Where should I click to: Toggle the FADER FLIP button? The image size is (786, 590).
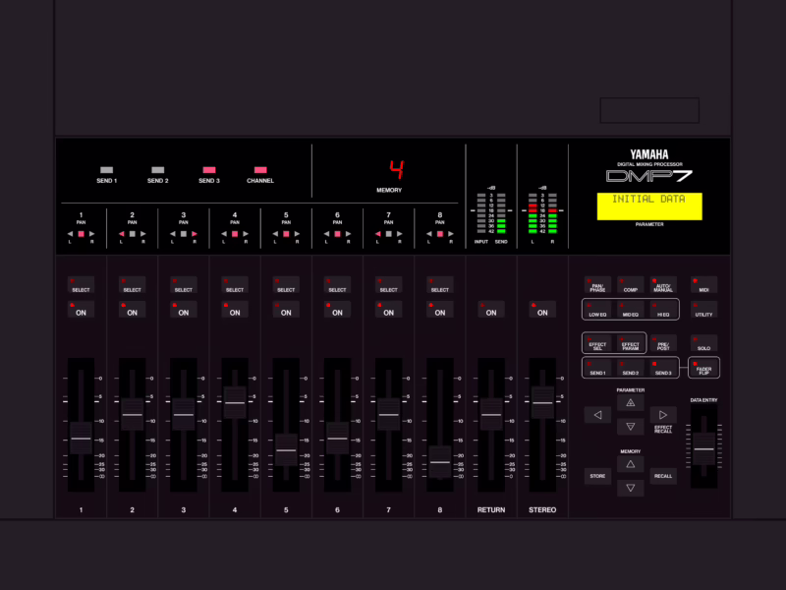[703, 368]
